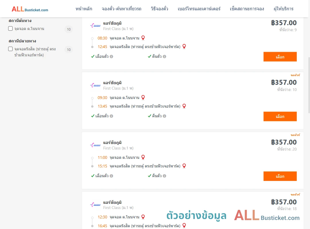
Task: Open คืนตั๋ว info icon on 09:30 trip
Action: click(164, 116)
